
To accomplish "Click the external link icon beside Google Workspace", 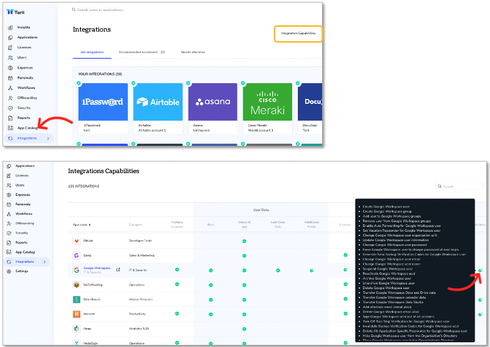I will 118,270.
